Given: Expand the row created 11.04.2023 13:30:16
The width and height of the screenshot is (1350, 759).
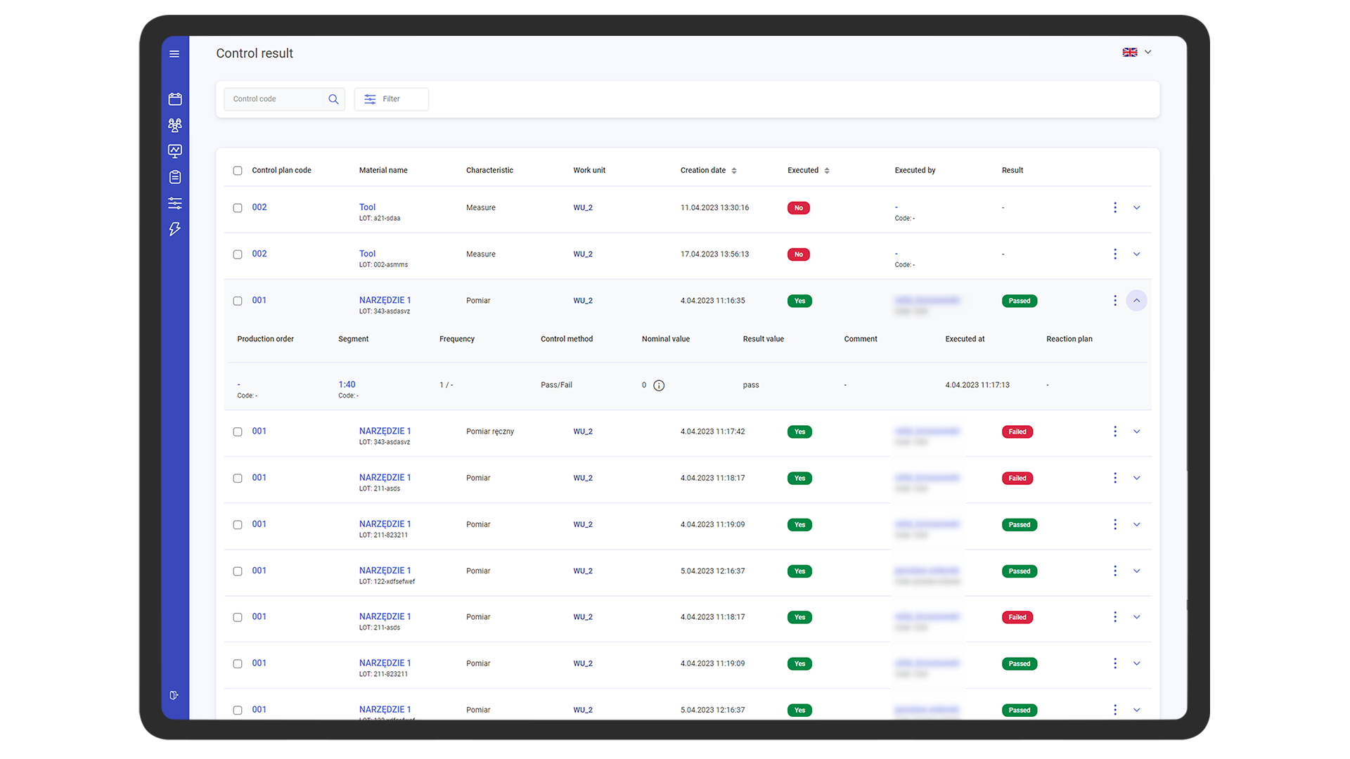Looking at the screenshot, I should 1136,208.
